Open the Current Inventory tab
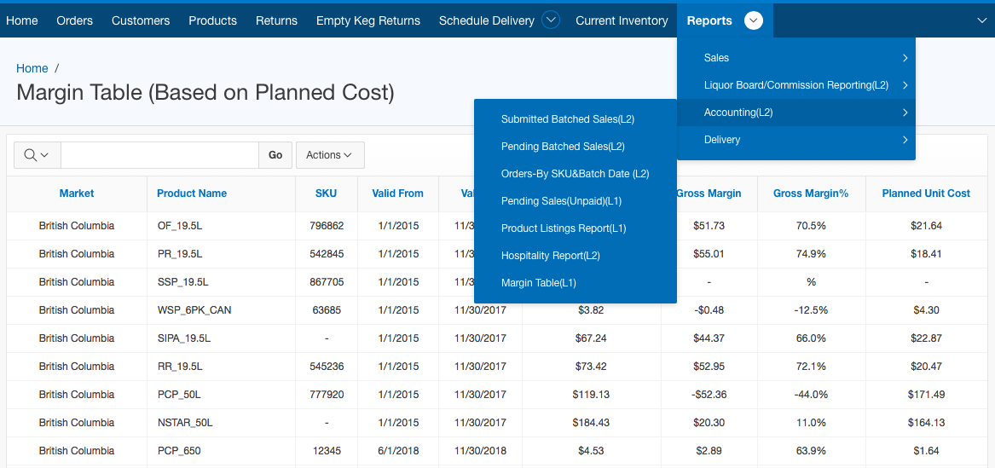995x468 pixels. pyautogui.click(x=622, y=20)
